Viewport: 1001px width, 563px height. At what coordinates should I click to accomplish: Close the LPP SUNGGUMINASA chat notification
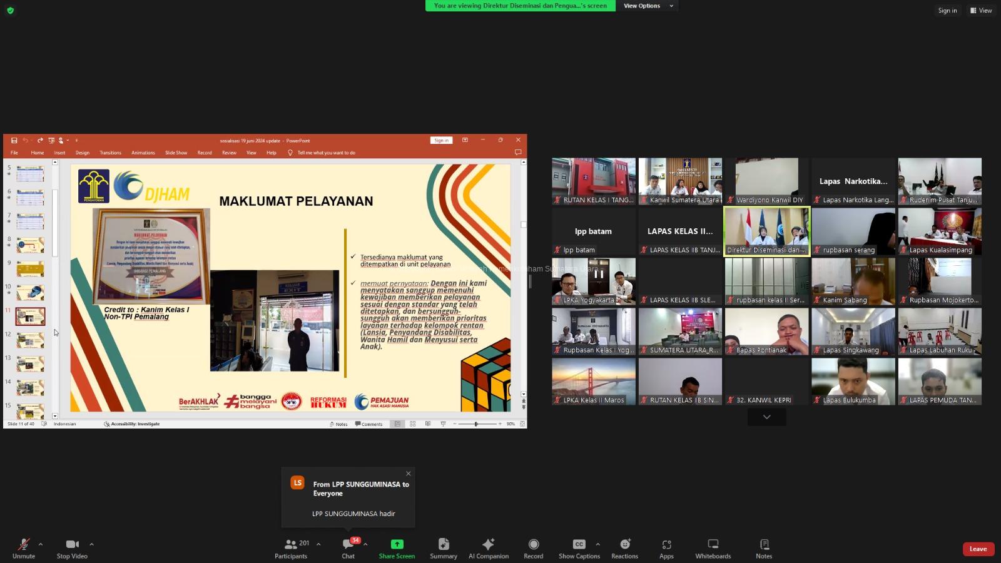(x=409, y=474)
